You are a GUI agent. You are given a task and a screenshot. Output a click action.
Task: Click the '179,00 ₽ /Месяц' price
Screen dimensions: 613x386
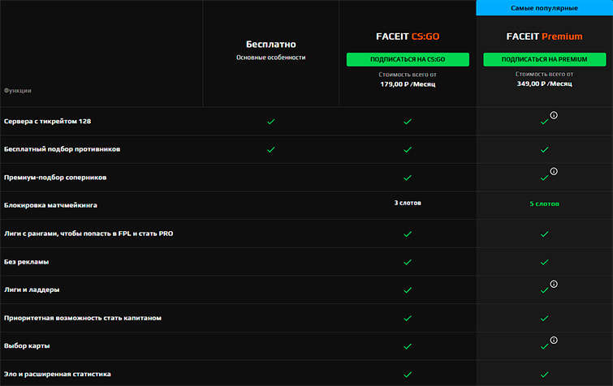408,84
